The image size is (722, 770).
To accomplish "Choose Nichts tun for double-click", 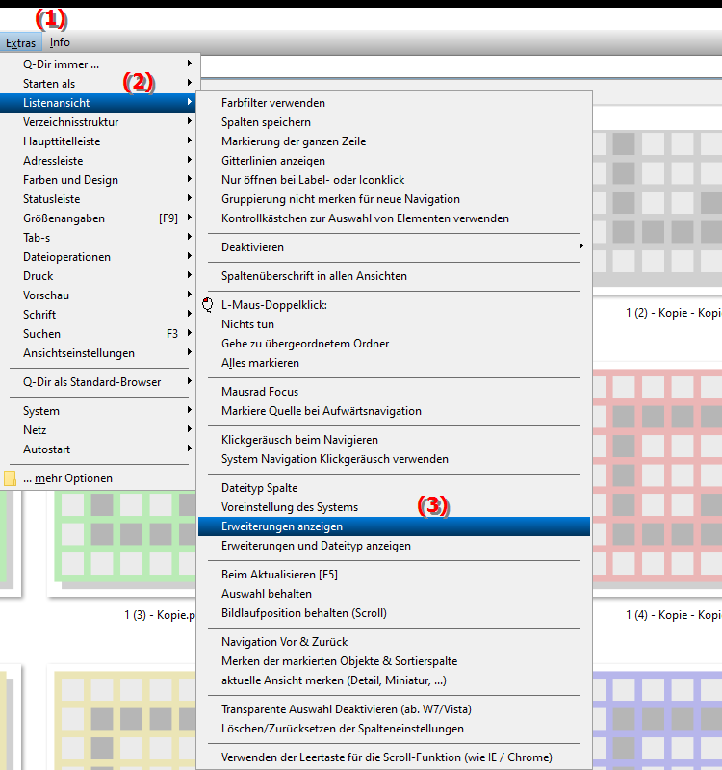I will click(247, 324).
